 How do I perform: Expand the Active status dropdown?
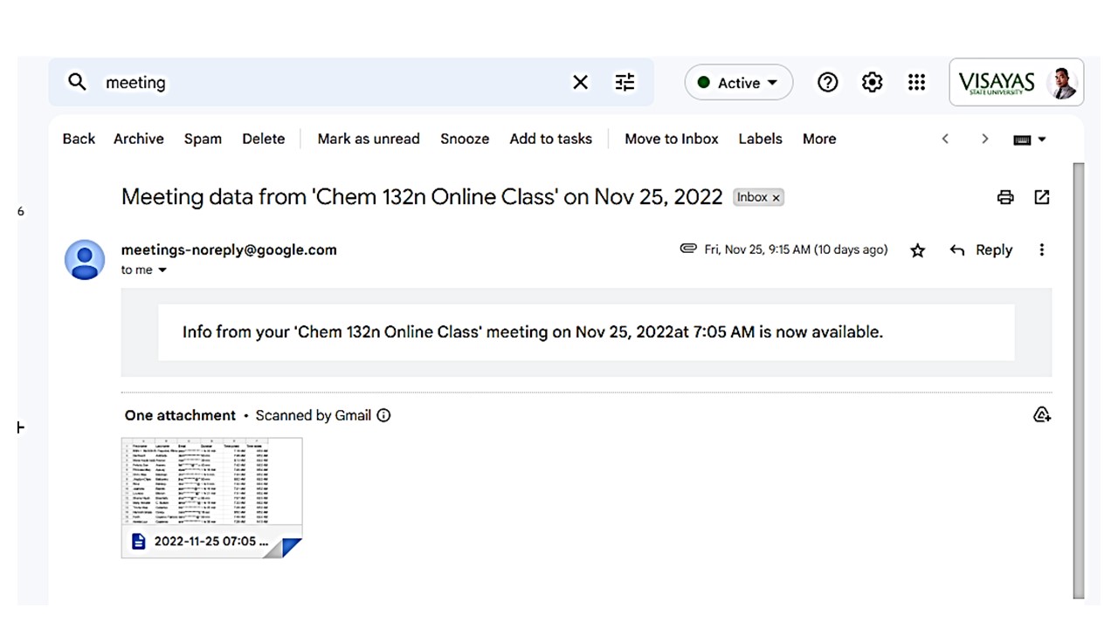click(x=739, y=83)
